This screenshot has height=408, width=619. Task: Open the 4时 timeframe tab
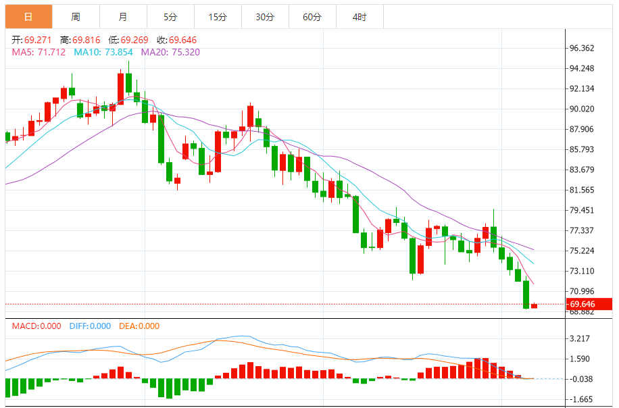point(360,17)
